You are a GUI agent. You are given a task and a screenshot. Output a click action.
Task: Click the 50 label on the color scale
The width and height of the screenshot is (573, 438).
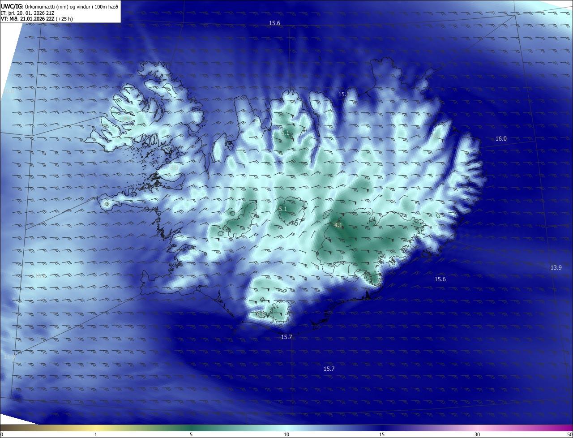tap(569, 435)
